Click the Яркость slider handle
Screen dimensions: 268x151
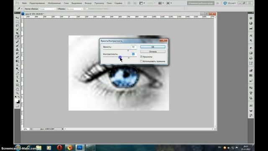point(128,50)
